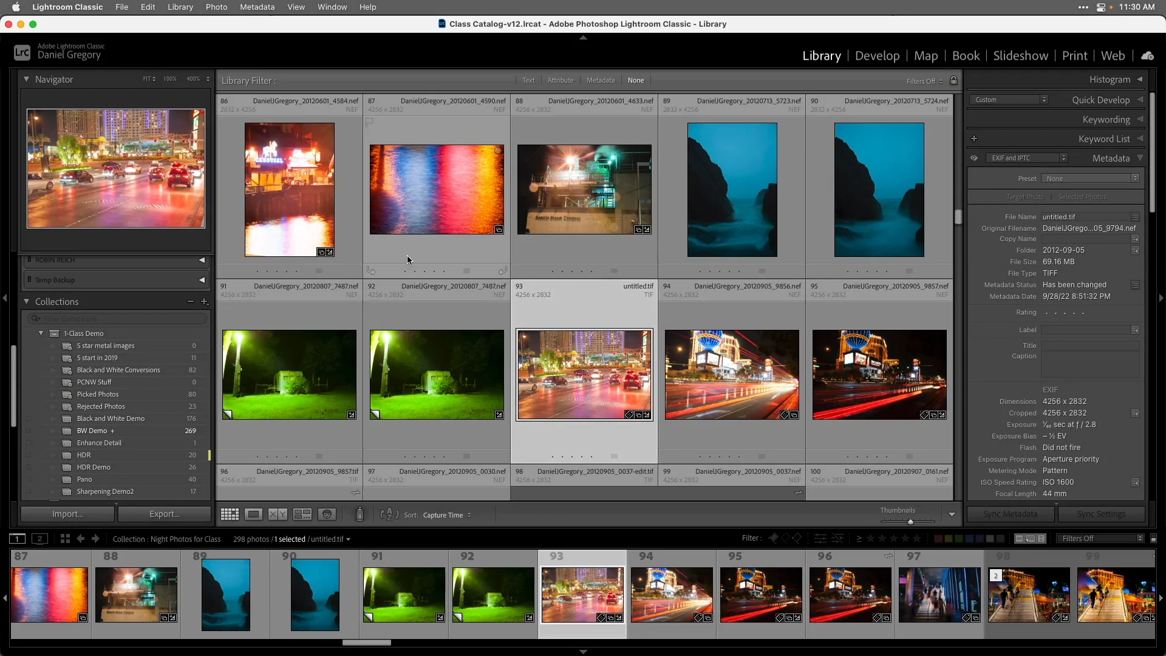The image size is (1166, 656).
Task: Set a four-star rating filter
Action: pos(904,539)
